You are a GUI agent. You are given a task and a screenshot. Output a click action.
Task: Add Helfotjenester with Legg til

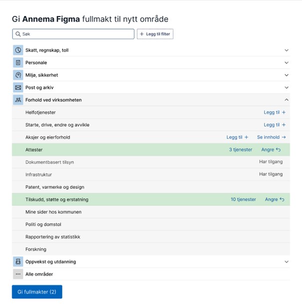(275, 112)
